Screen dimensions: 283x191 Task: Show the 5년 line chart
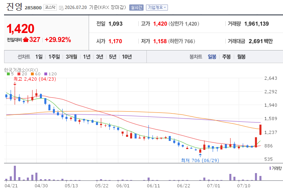click(113, 57)
